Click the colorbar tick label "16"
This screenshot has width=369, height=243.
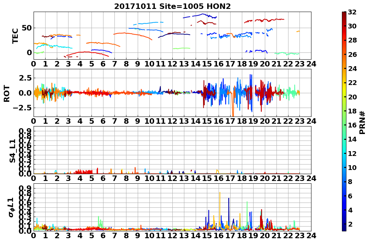(x=352, y=125)
